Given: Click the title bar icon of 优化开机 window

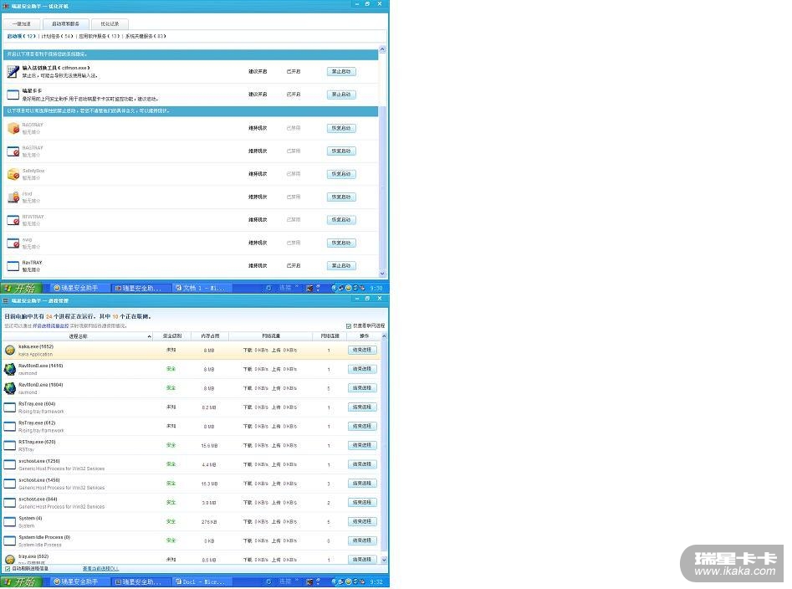Looking at the screenshot, I should (6, 6).
